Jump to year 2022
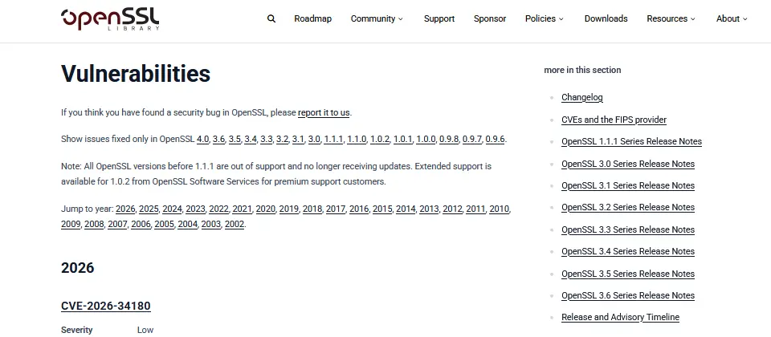771x337 pixels. 218,209
